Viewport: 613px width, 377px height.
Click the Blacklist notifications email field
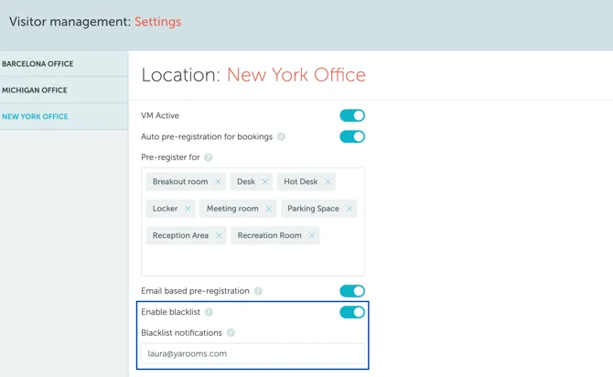(253, 353)
